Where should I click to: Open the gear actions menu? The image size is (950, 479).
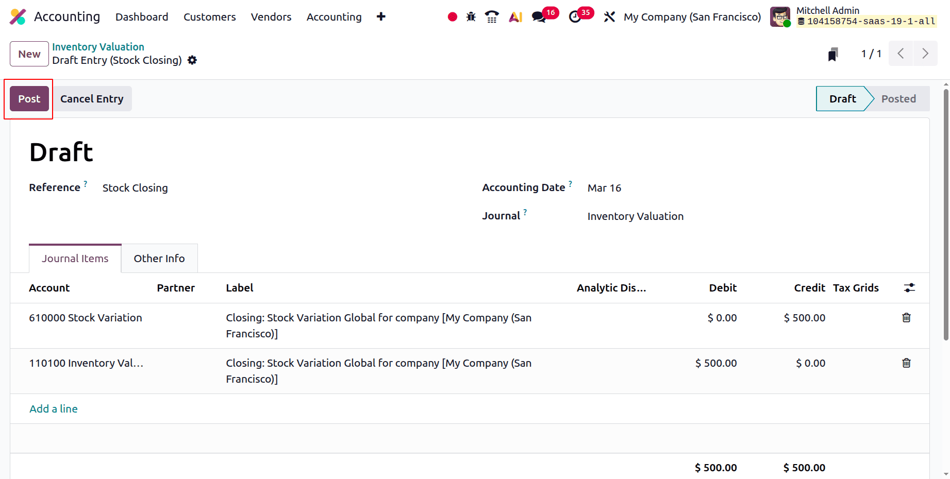click(191, 60)
